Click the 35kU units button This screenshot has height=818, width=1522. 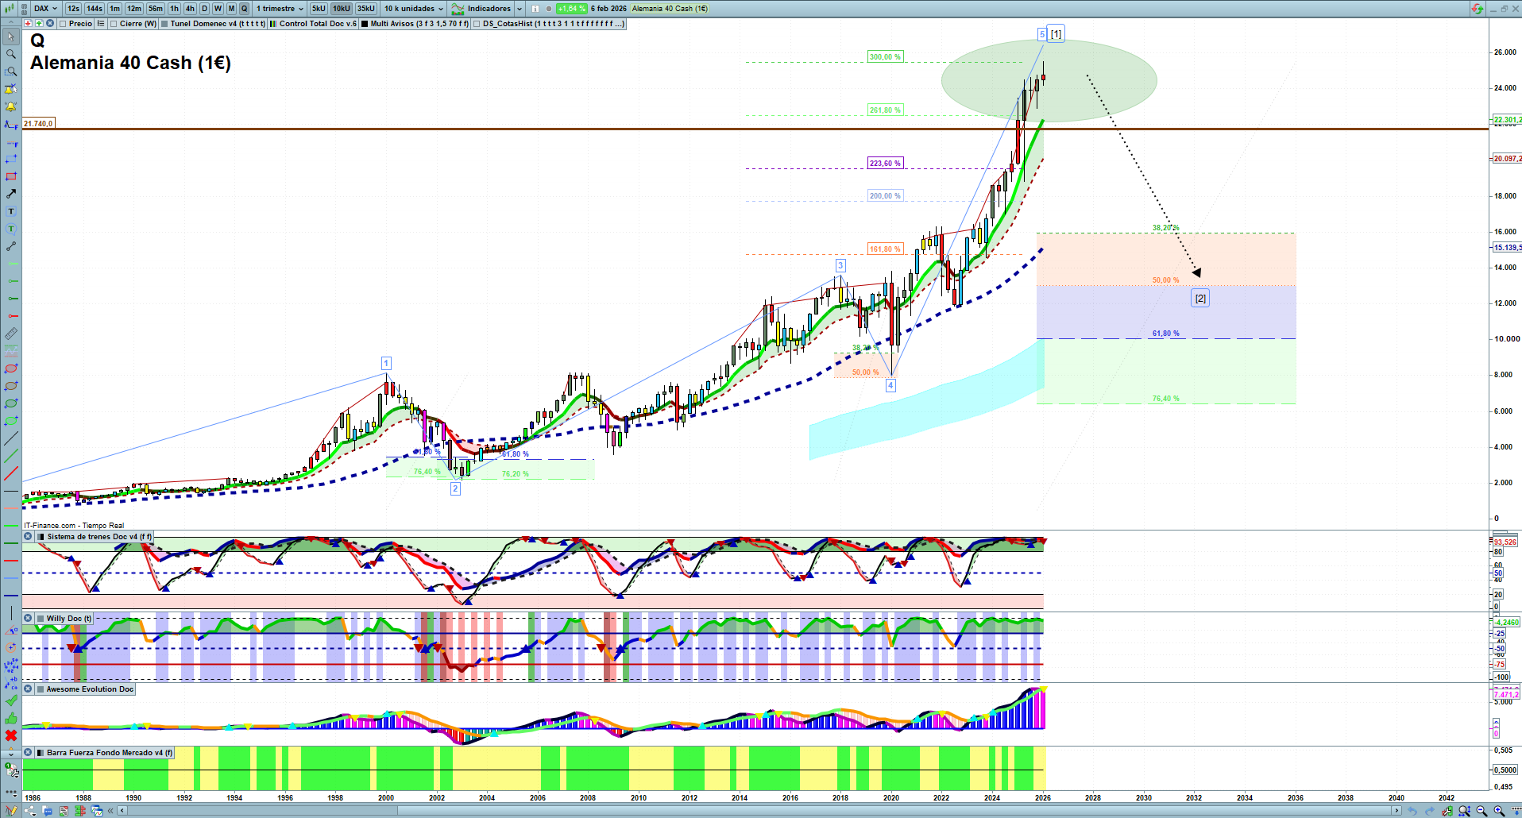365,9
